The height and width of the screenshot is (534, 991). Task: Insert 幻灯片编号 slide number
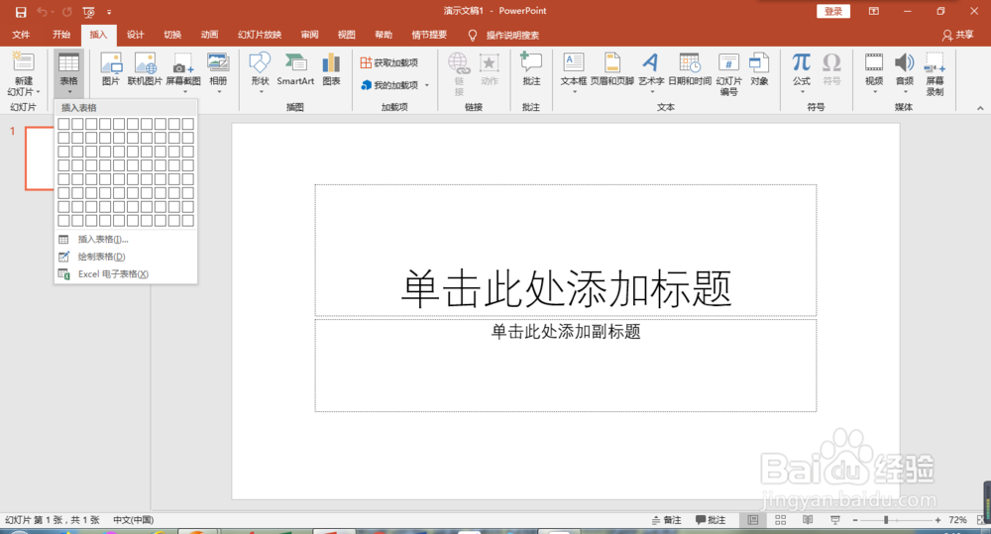(728, 73)
